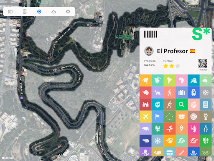The width and height of the screenshot is (214, 161).
Task: Open the settings gear in toolbar
Action: click(x=68, y=12)
